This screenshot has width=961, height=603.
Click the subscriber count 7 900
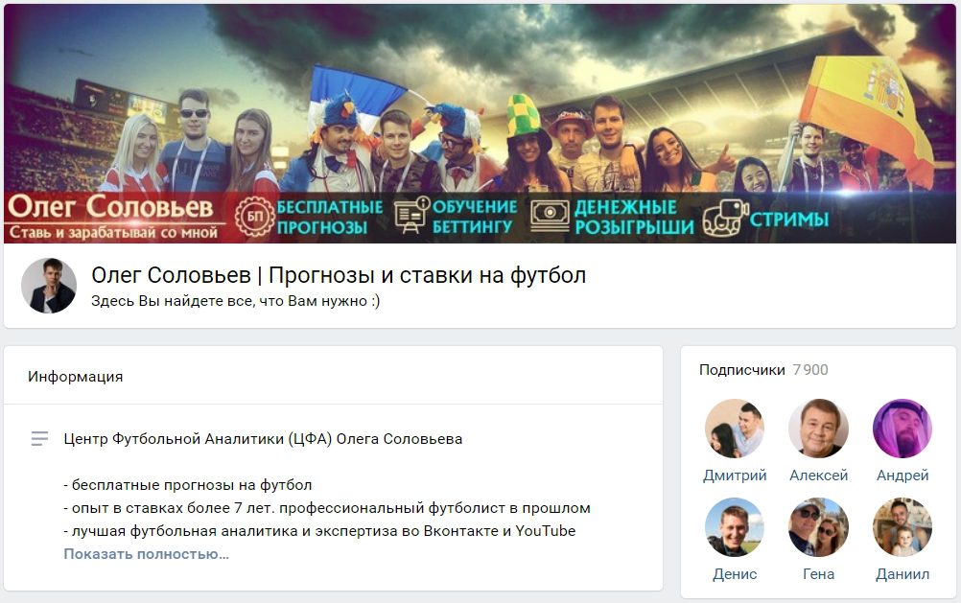tap(809, 370)
